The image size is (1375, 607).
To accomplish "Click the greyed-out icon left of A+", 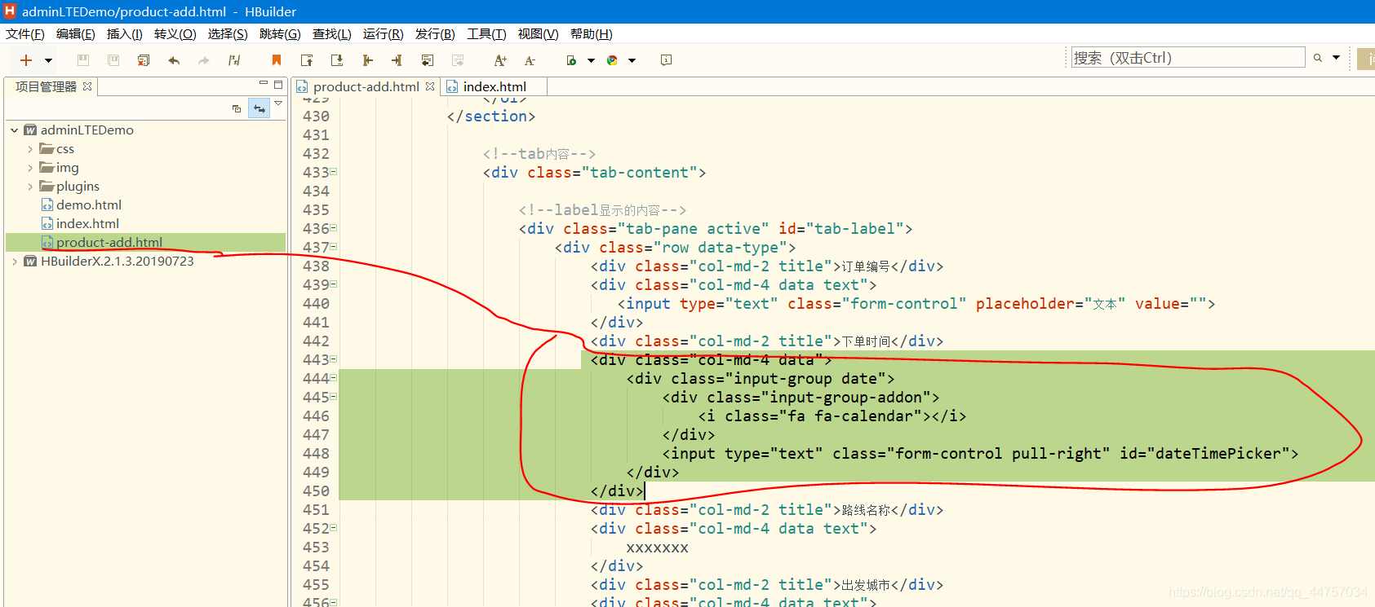I will pyautogui.click(x=458, y=60).
